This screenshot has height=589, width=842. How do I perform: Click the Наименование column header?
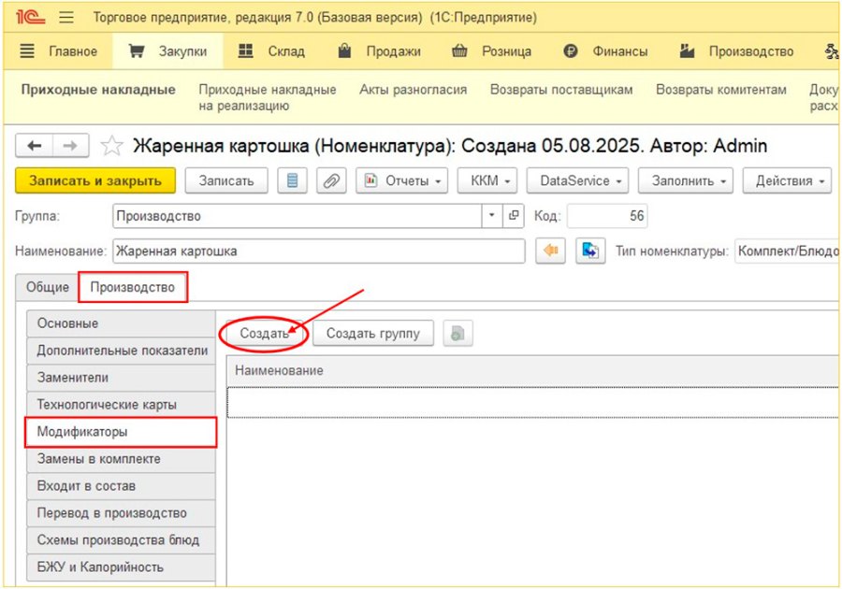pyautogui.click(x=531, y=370)
